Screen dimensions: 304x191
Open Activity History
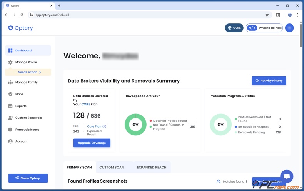pos(269,81)
